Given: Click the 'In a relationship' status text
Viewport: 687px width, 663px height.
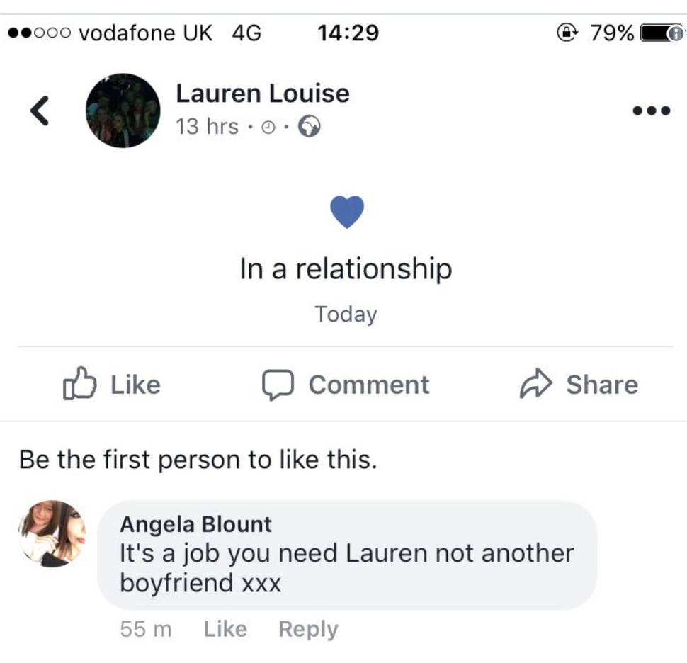Looking at the screenshot, I should tap(346, 268).
